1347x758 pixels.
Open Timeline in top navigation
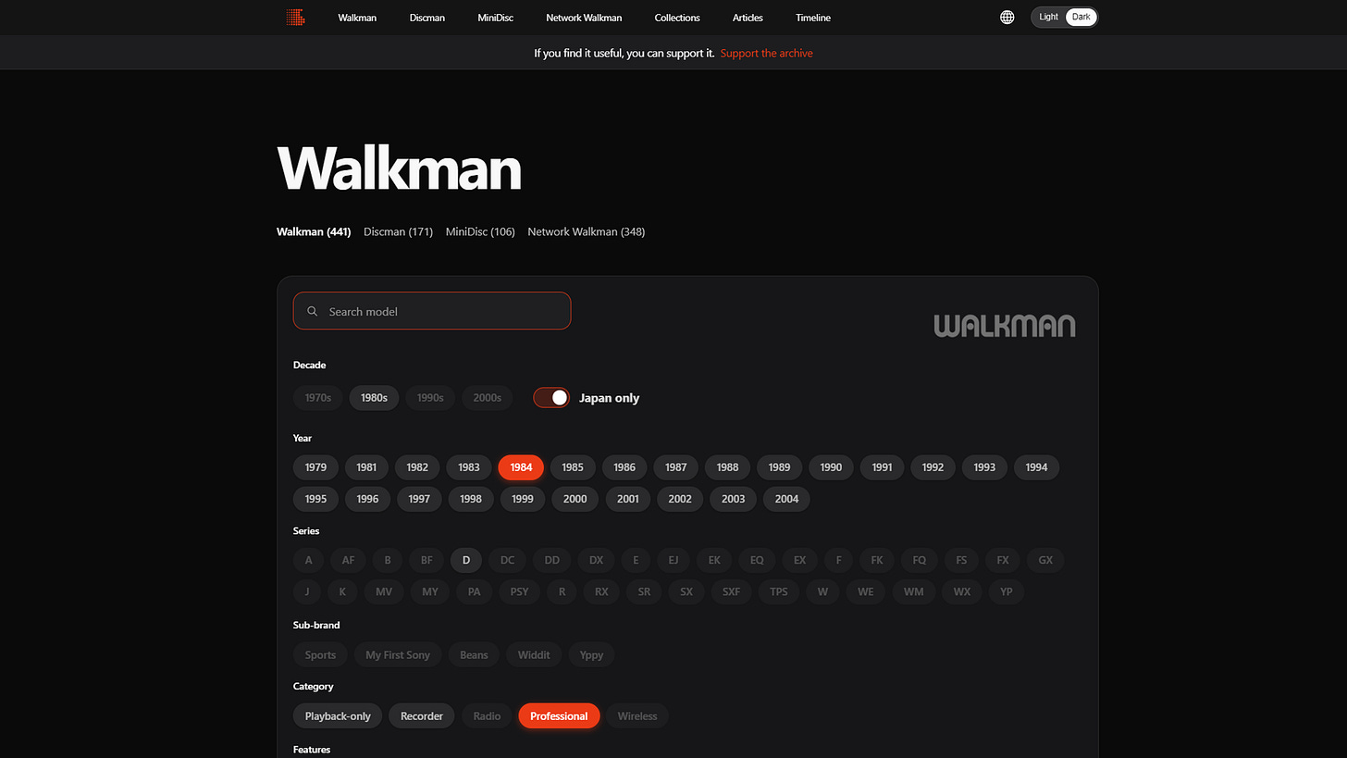(813, 18)
